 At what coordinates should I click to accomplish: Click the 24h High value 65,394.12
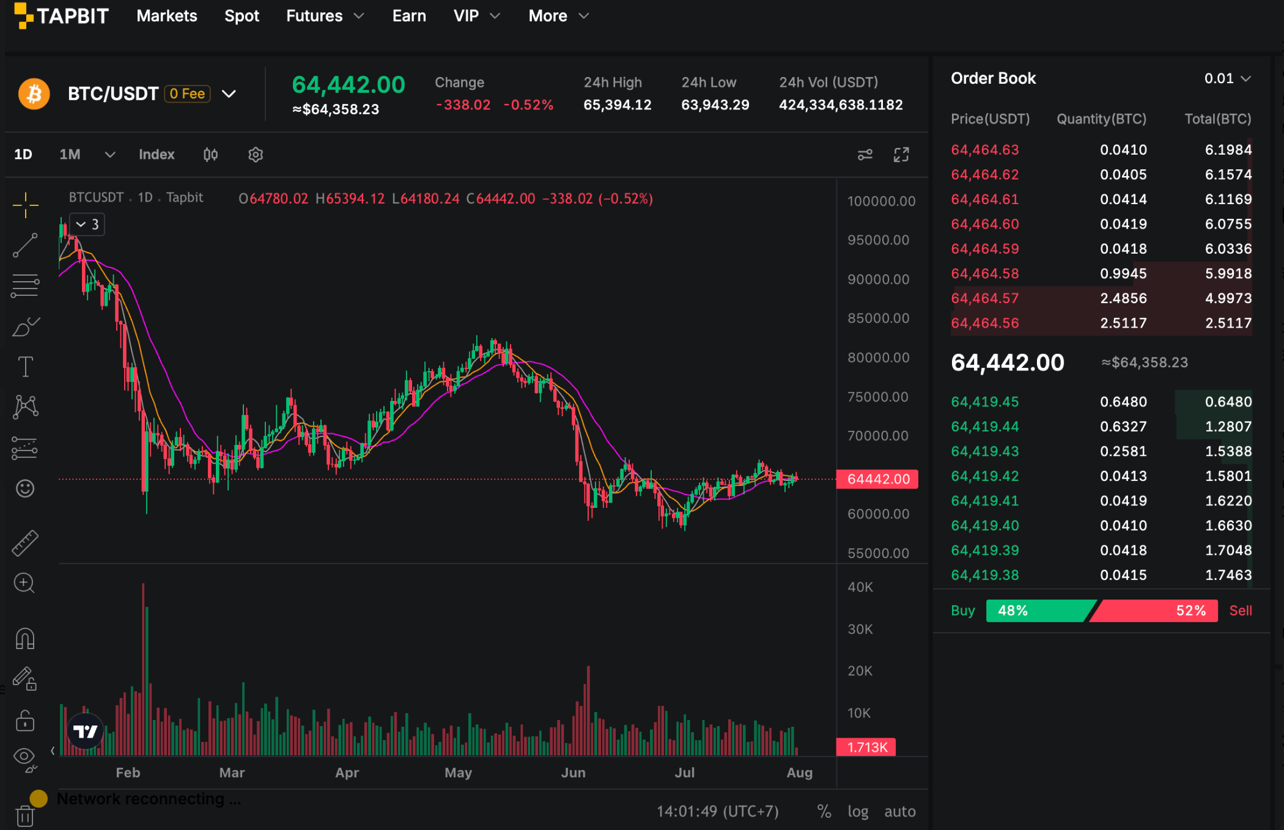[x=618, y=105]
